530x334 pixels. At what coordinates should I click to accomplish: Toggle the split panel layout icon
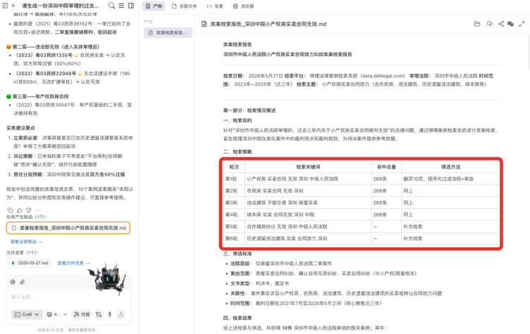131,6
